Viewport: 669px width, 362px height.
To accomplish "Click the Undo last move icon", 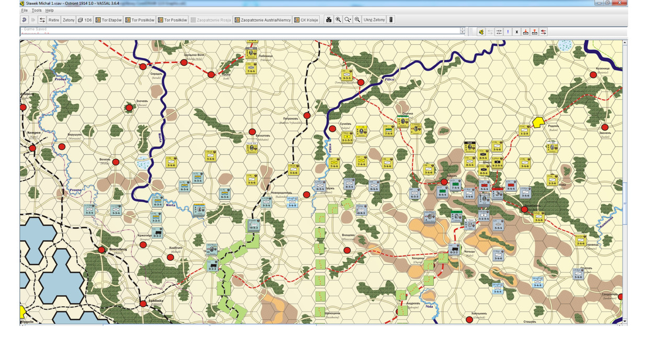I will pos(24,20).
